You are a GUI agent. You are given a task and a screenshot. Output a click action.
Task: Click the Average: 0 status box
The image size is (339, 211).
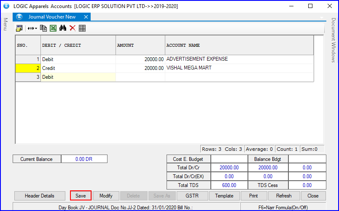pyautogui.click(x=259, y=149)
